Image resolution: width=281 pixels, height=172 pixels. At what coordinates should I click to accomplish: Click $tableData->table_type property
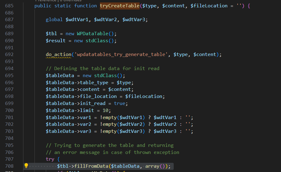click(x=77, y=83)
